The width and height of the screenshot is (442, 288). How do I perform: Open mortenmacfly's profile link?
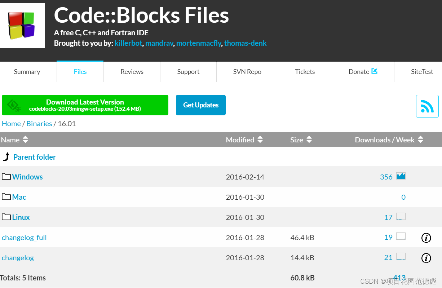[x=199, y=43]
